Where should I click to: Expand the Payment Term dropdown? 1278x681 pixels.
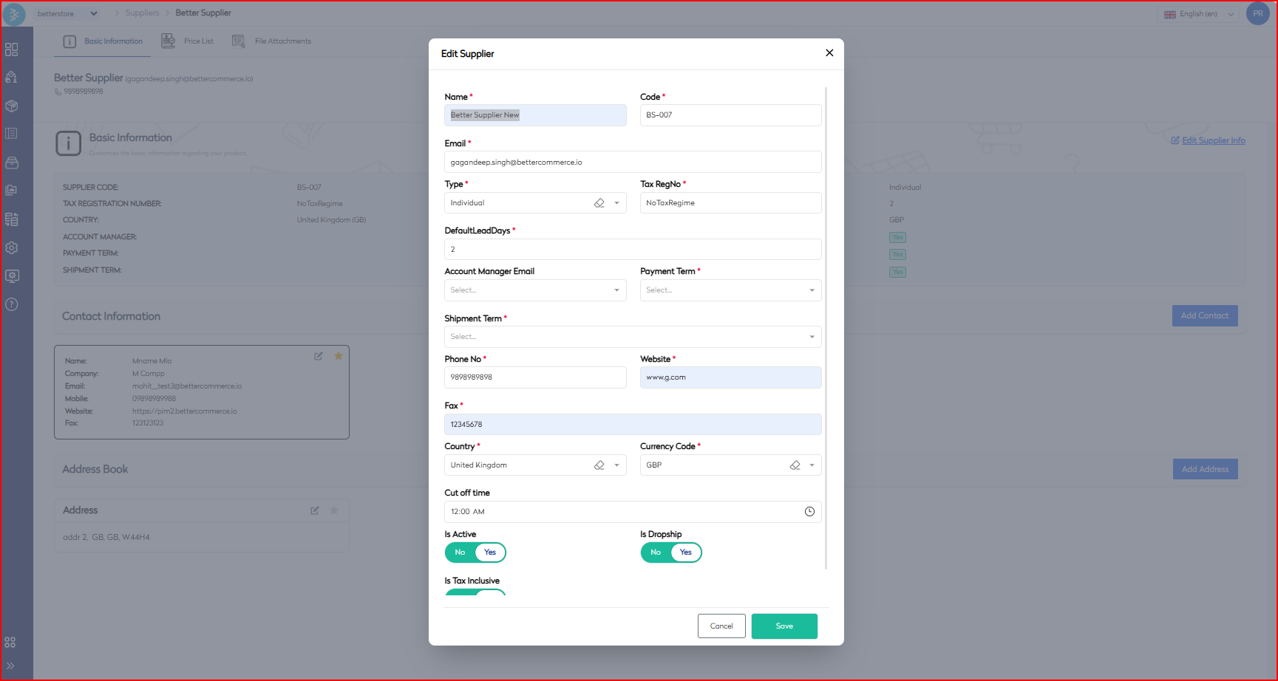tap(730, 290)
